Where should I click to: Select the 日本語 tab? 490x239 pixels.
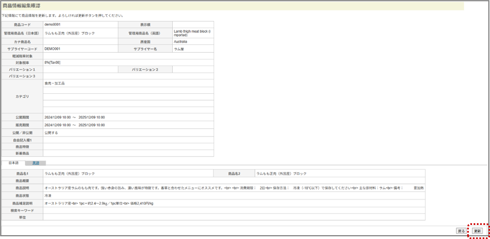coord(12,163)
